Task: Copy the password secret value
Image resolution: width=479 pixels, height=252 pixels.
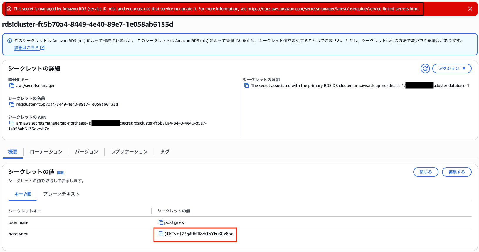Action: click(161, 234)
